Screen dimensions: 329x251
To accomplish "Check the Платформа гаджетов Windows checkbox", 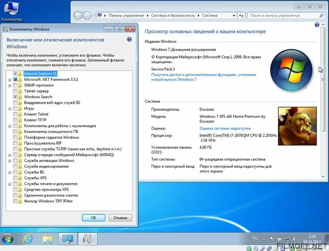I will (15, 138).
